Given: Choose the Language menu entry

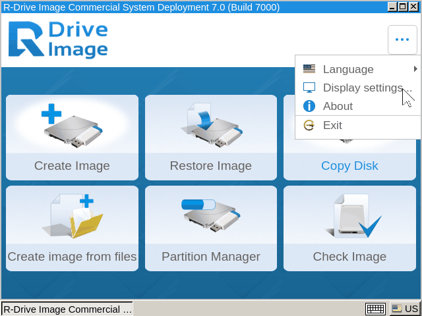Looking at the screenshot, I should [358, 69].
